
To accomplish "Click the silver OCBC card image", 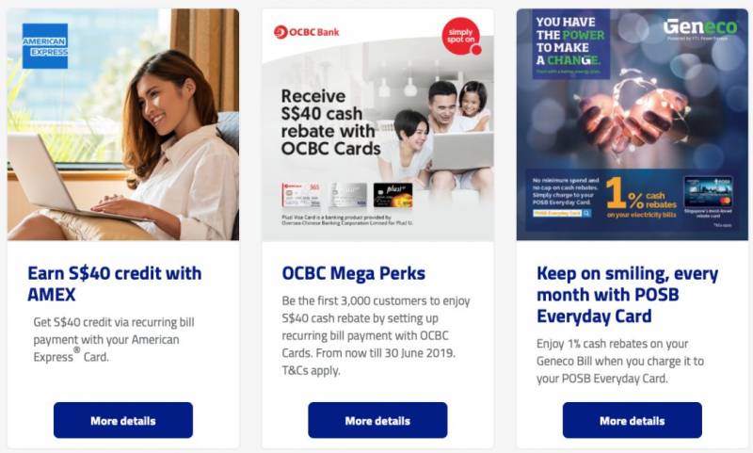I will pyautogui.click(x=347, y=195).
